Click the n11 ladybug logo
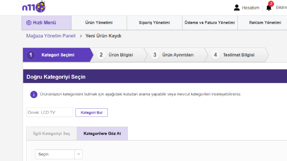 coord(34,7)
